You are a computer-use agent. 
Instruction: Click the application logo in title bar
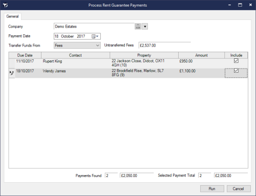pyautogui.click(x=5, y=5)
